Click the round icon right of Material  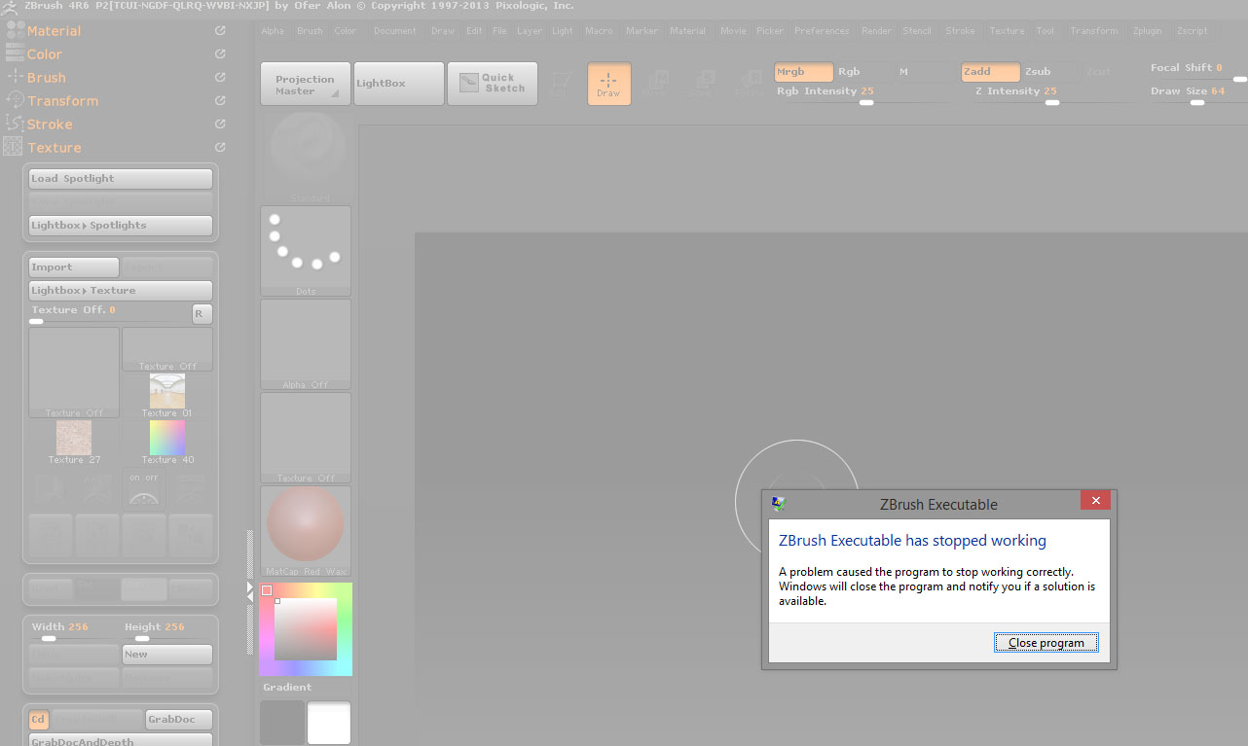tap(220, 31)
